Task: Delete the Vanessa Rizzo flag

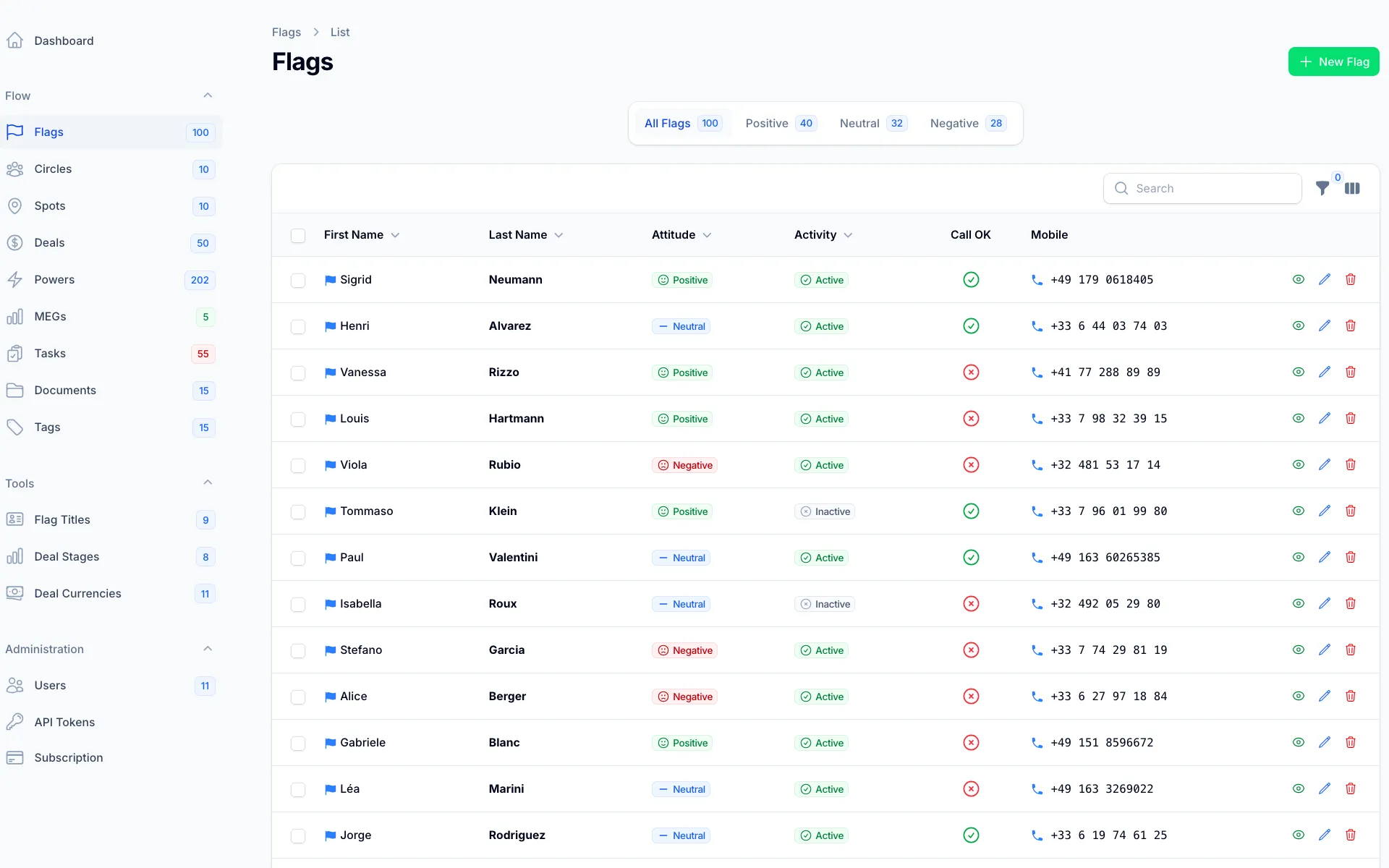Action: click(1351, 372)
